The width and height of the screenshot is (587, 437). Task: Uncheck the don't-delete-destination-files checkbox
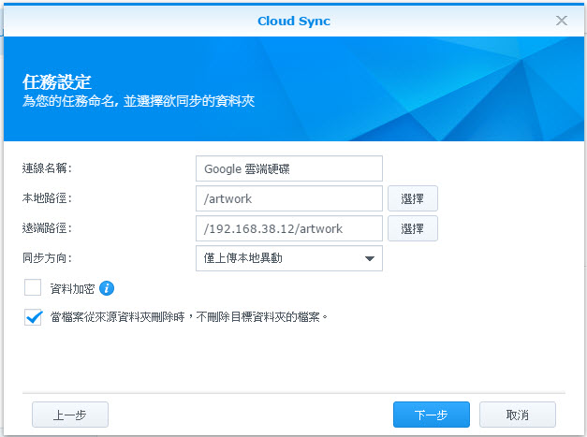click(34, 317)
